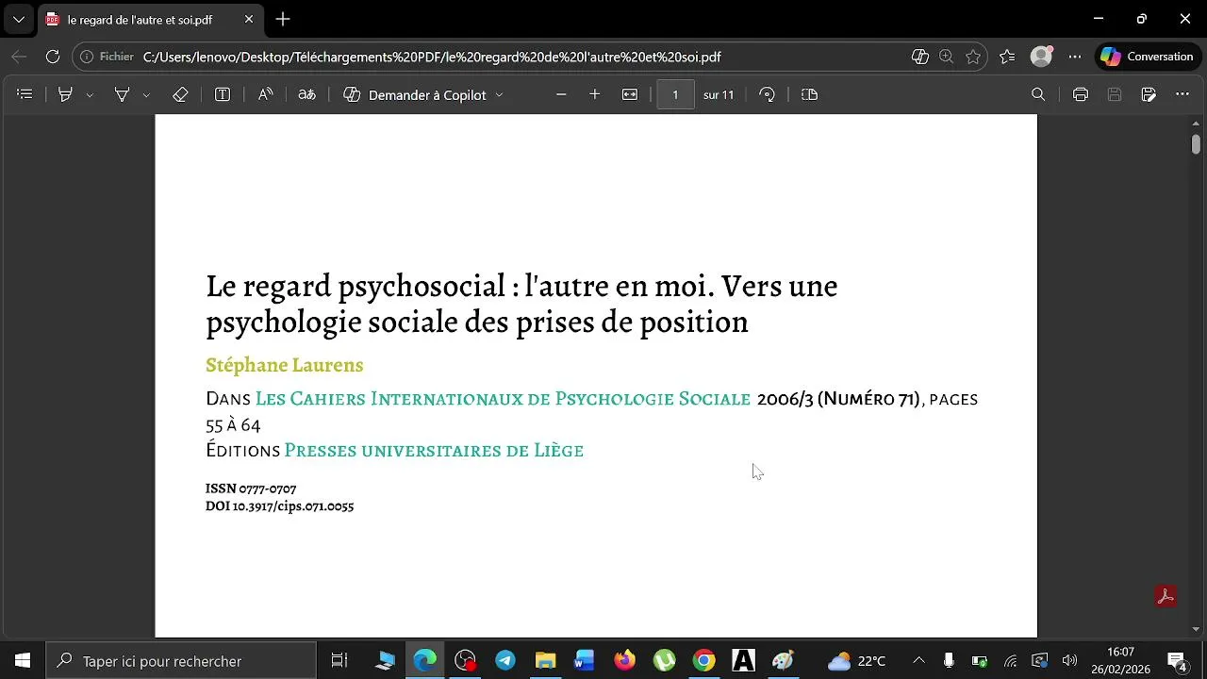Zoom in with the plus icon
This screenshot has height=679, width=1207.
tap(594, 94)
